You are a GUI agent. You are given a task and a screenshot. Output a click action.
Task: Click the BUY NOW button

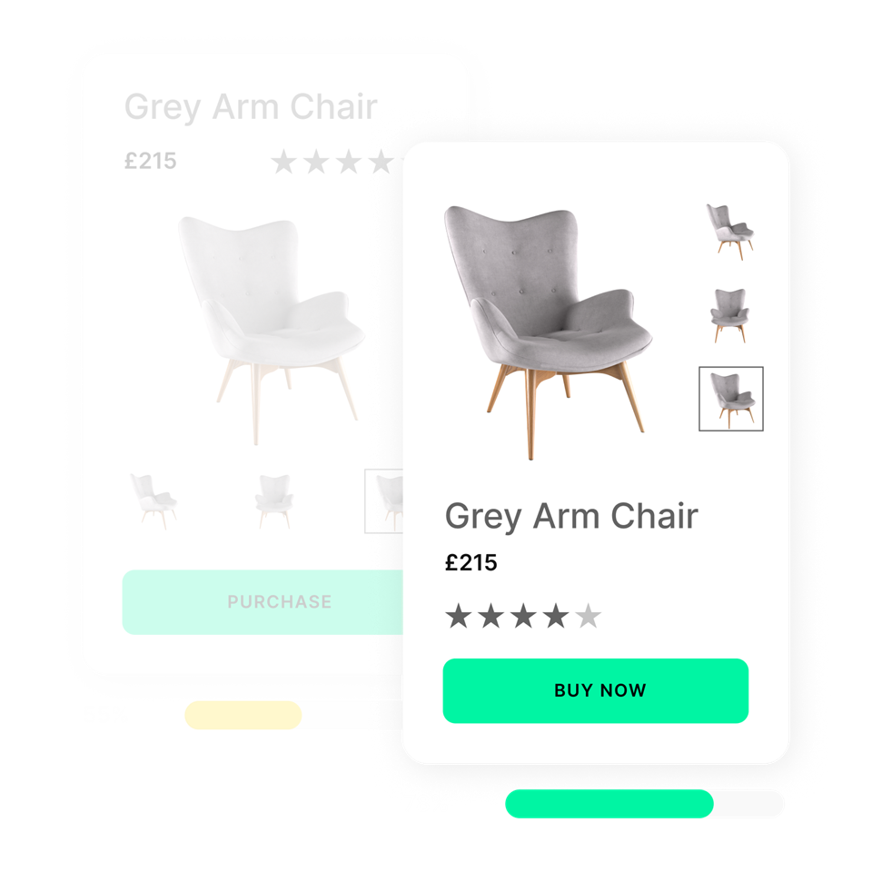(x=595, y=690)
